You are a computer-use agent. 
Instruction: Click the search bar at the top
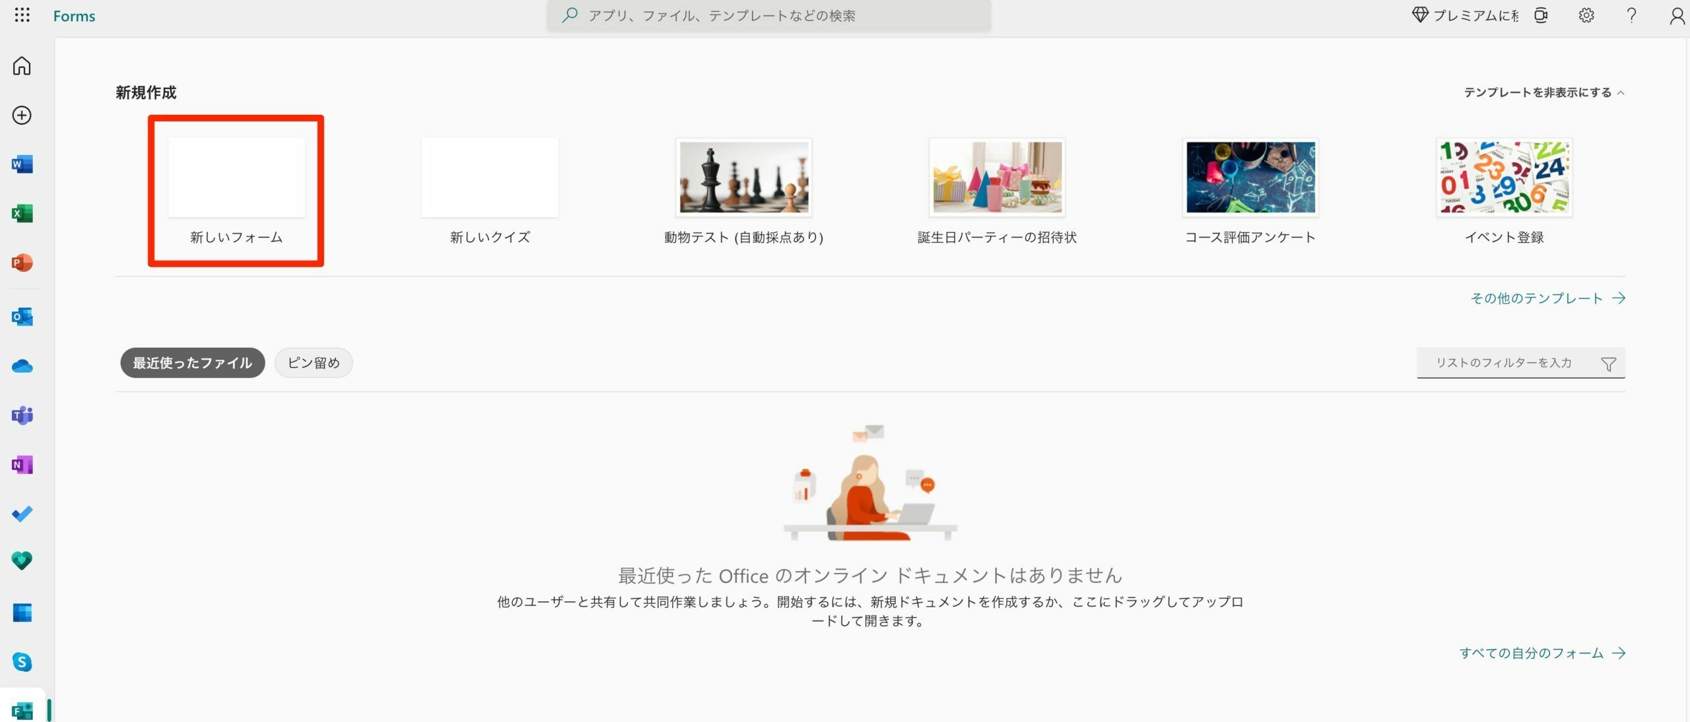(768, 15)
